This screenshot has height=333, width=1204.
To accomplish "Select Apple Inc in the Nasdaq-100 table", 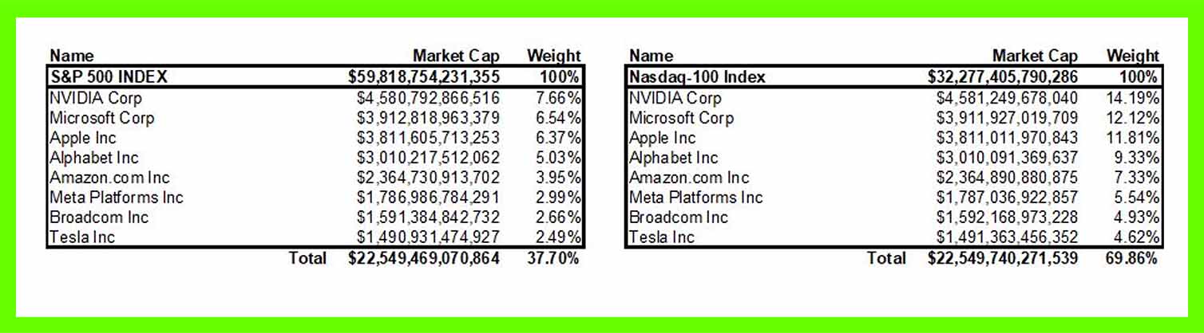I will click(663, 138).
